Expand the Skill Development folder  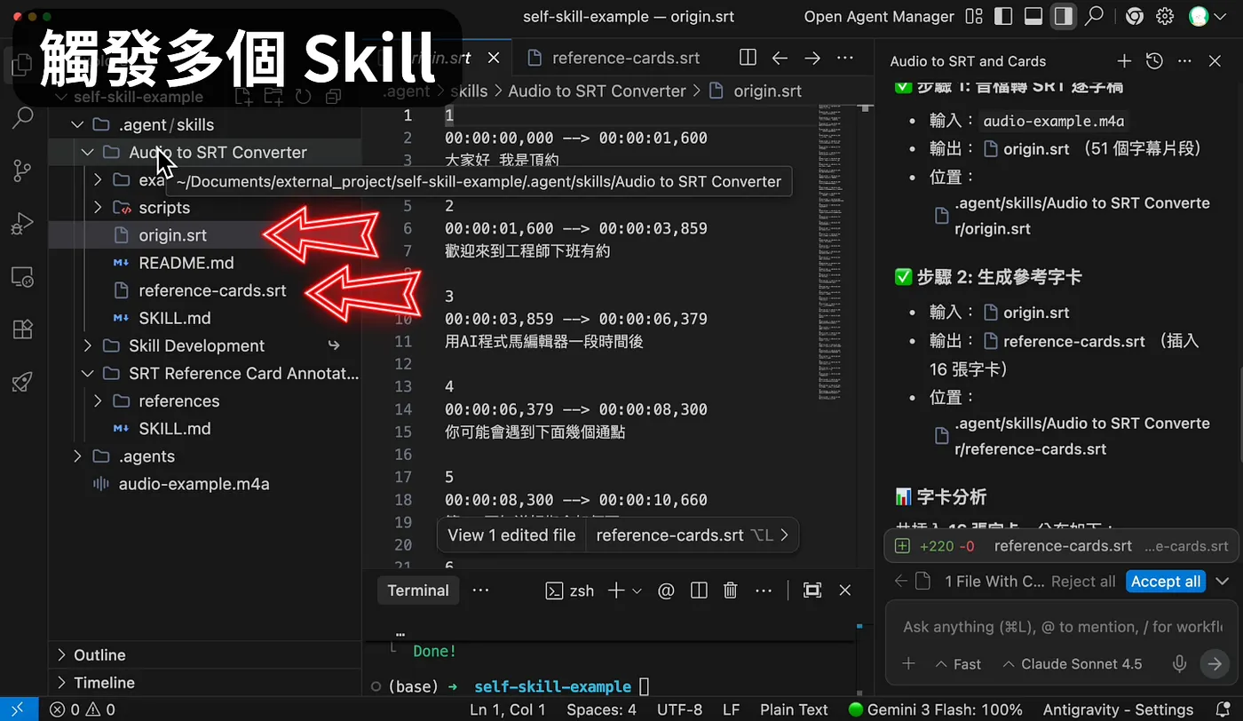(x=87, y=345)
